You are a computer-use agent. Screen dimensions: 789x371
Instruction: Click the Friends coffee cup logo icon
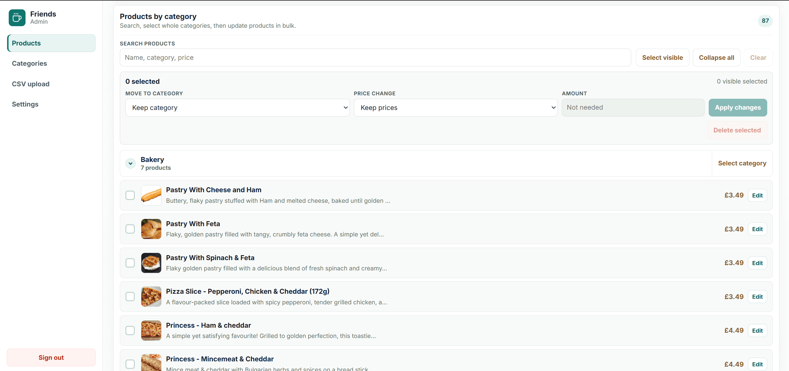[x=17, y=18]
